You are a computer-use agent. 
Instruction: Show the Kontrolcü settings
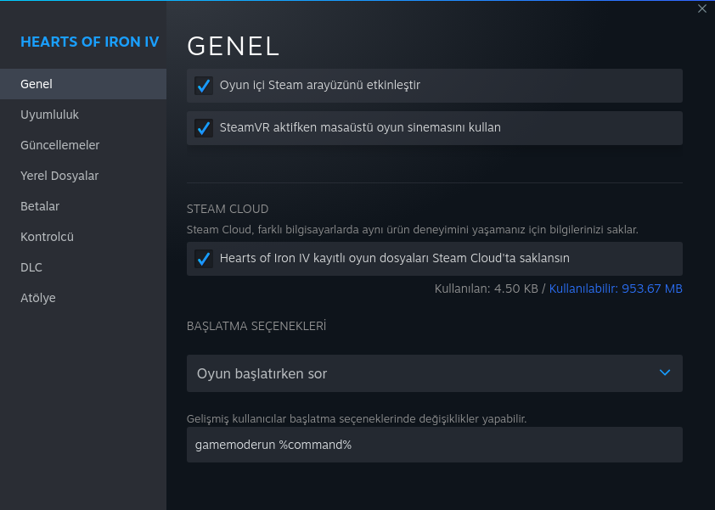point(47,237)
